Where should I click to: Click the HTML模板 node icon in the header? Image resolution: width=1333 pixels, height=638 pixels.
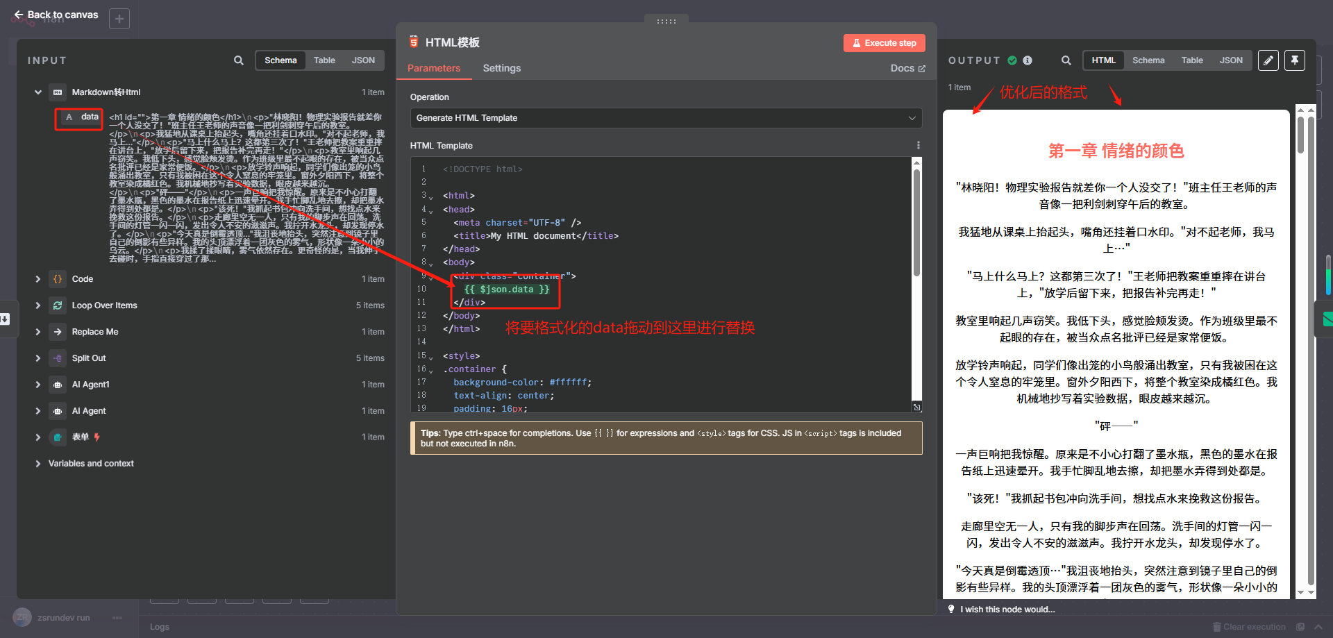pyautogui.click(x=414, y=42)
